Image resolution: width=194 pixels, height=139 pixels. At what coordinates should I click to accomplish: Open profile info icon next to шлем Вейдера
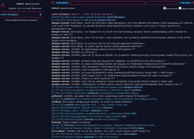(40, 15)
